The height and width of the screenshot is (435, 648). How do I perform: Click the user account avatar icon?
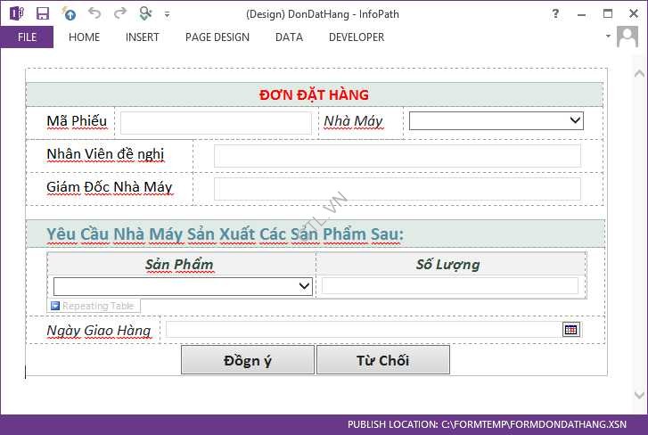point(627,37)
